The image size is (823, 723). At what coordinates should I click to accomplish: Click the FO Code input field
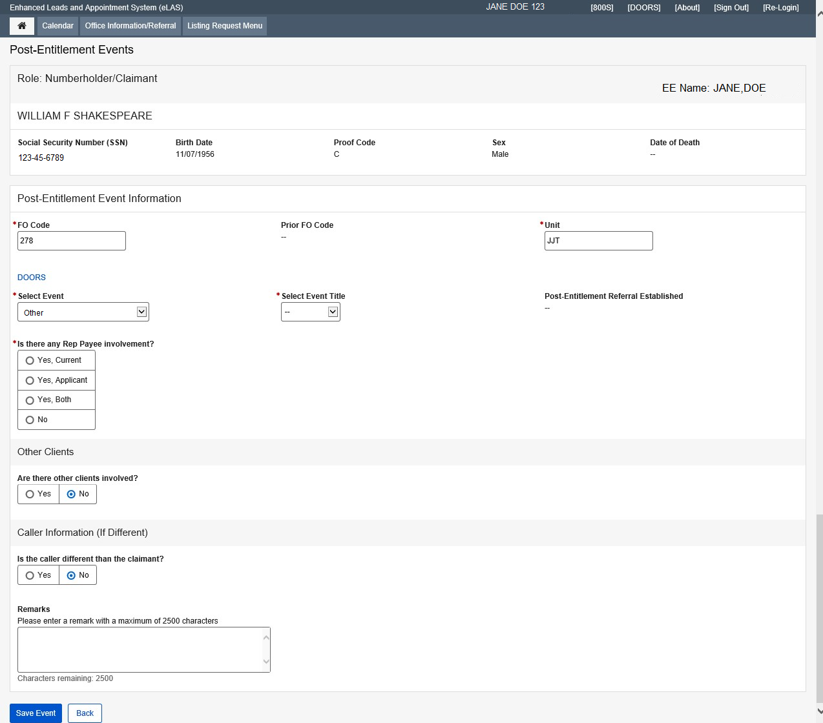(x=72, y=241)
